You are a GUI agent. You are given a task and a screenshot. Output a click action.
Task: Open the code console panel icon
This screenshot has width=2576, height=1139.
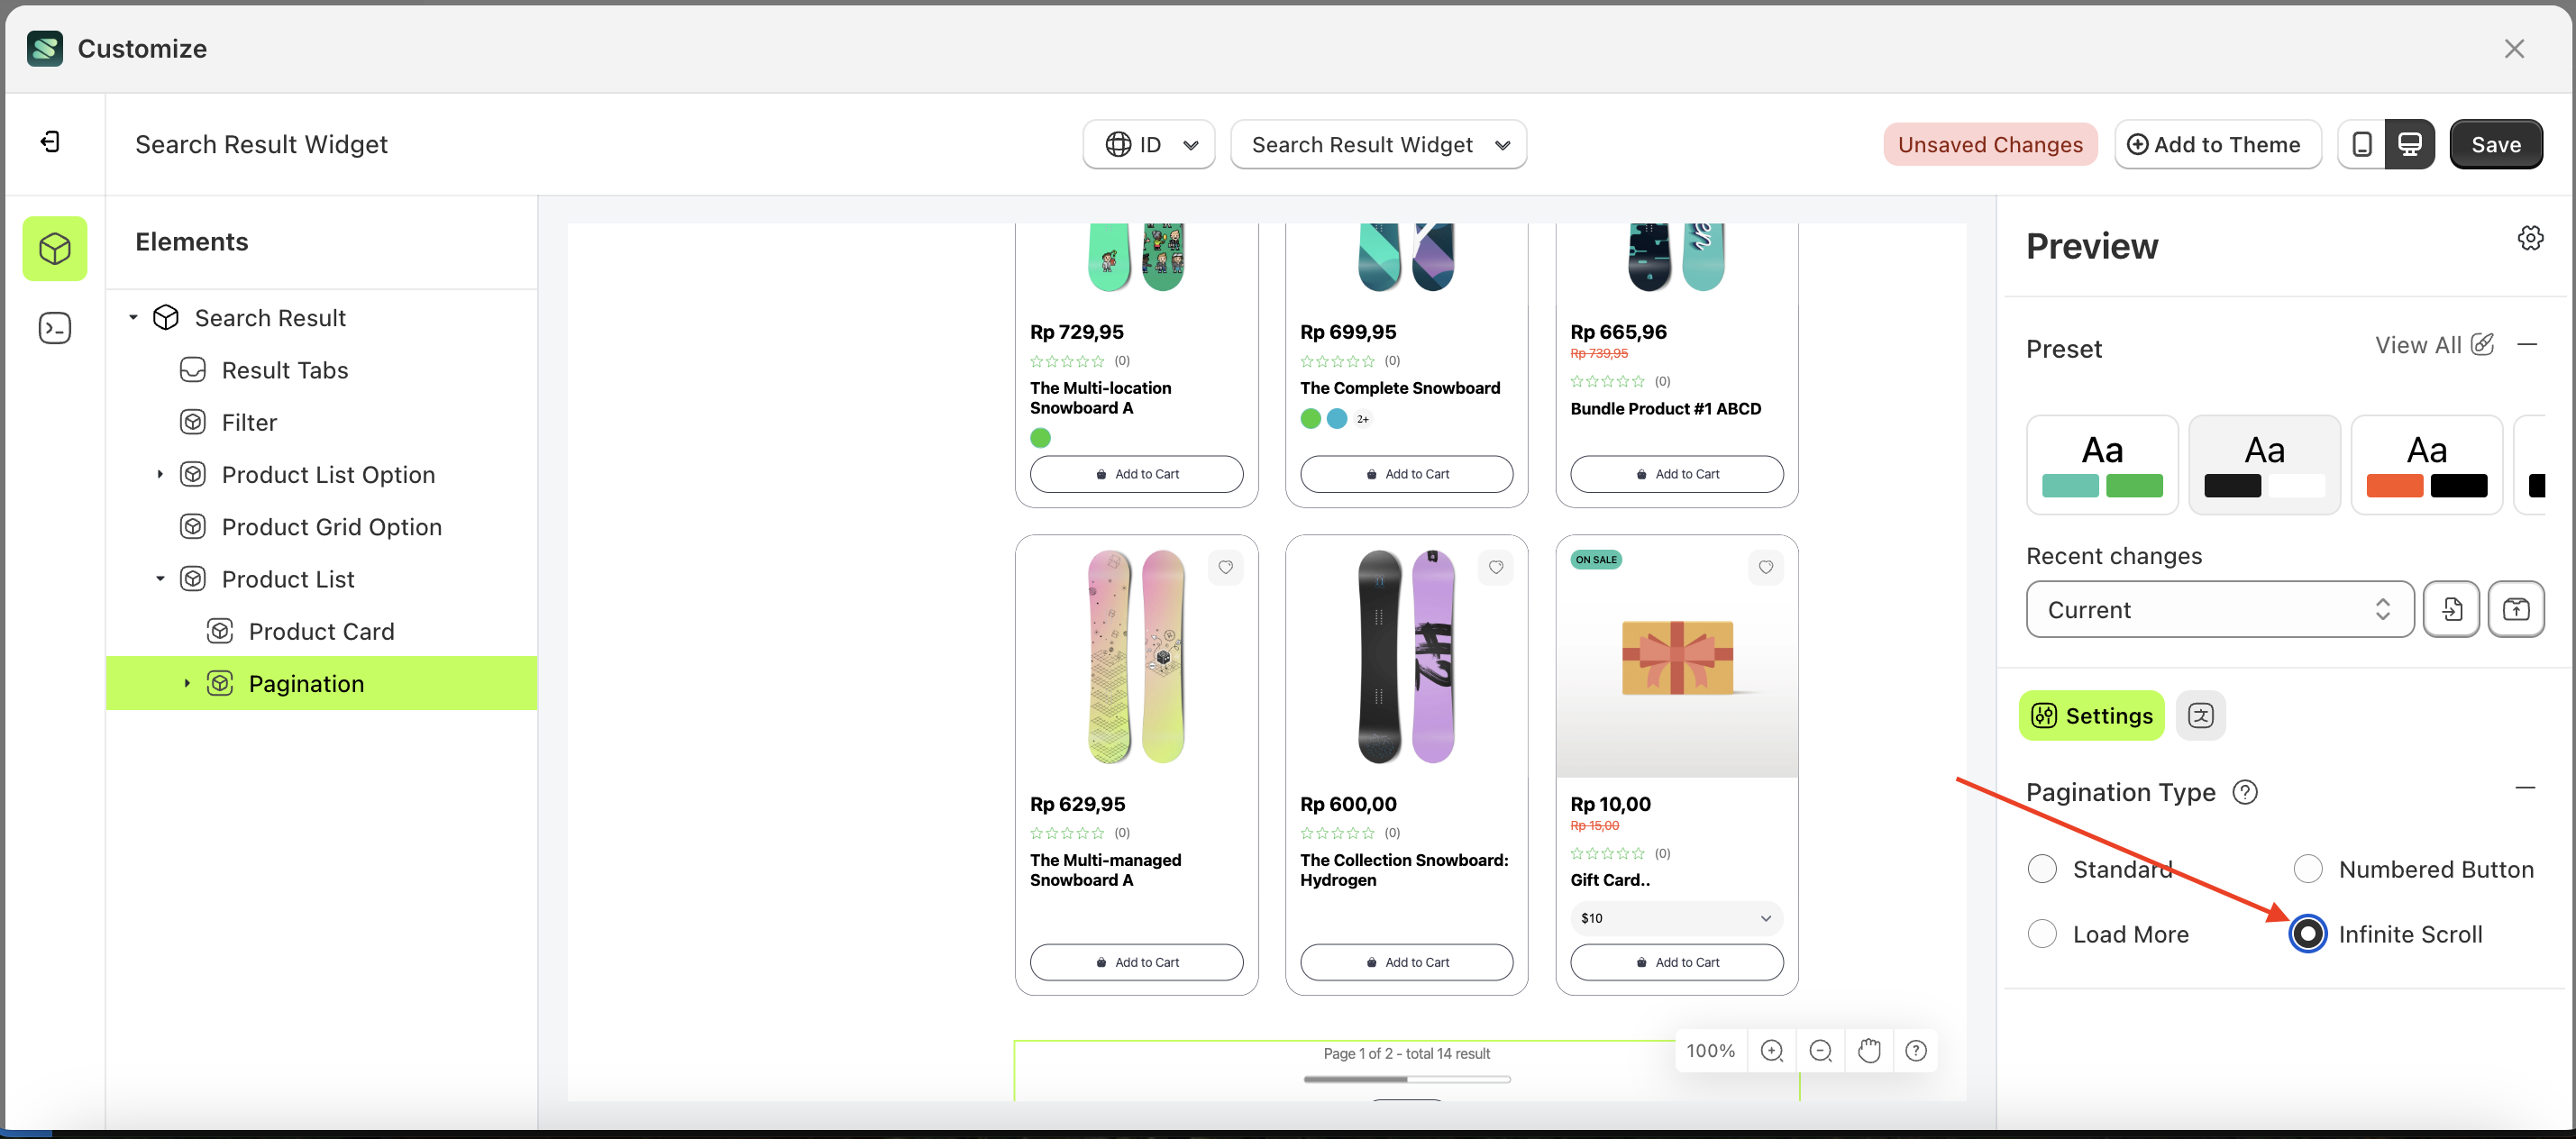54,328
